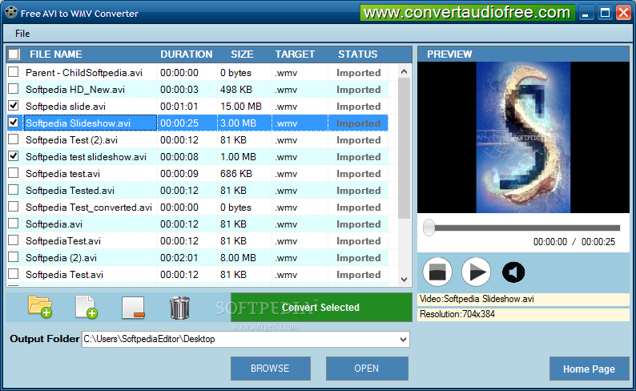636x391 pixels.
Task: Check the Softpedia (2).avi checkbox
Action: click(x=14, y=257)
